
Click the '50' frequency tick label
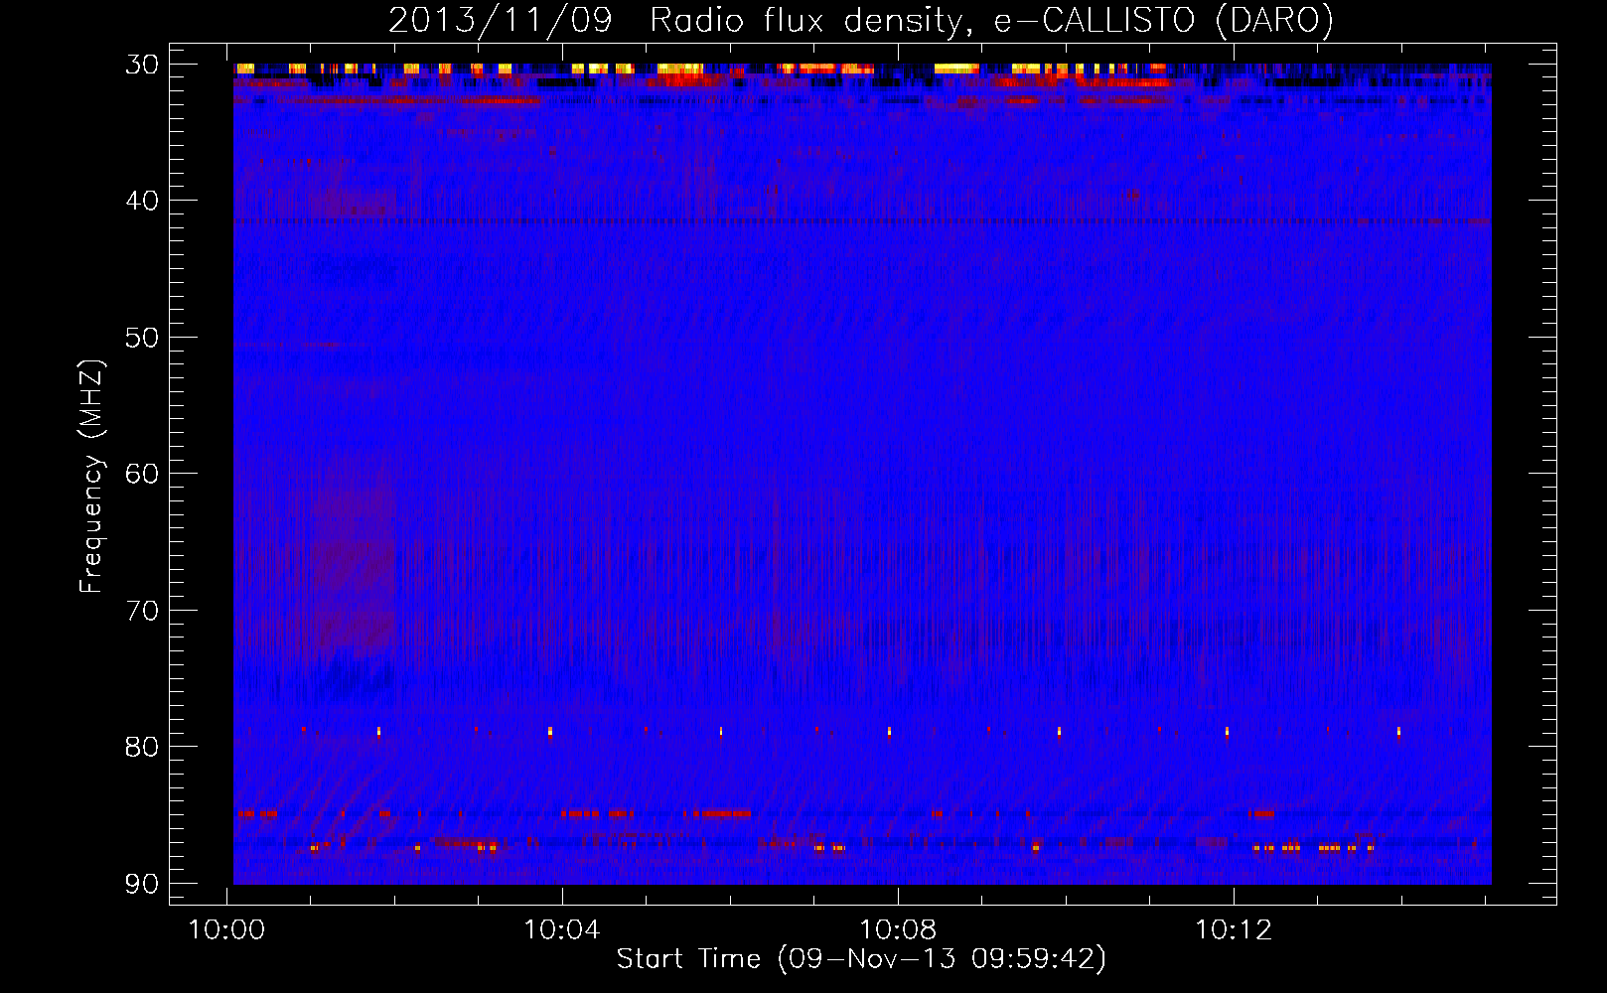tap(142, 338)
